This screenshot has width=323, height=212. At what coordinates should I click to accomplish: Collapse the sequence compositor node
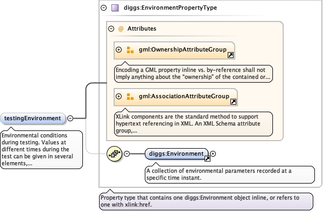(x=127, y=153)
